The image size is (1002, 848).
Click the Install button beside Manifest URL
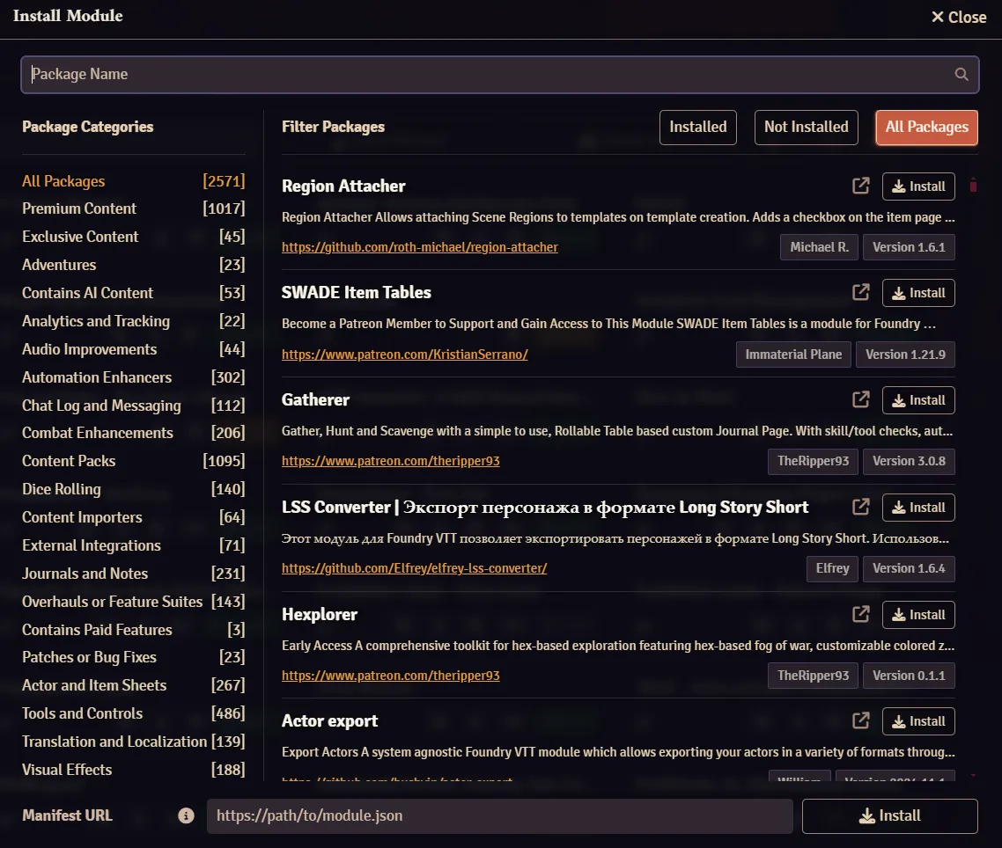click(889, 816)
